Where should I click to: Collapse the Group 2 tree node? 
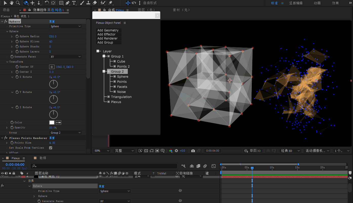click(x=104, y=71)
